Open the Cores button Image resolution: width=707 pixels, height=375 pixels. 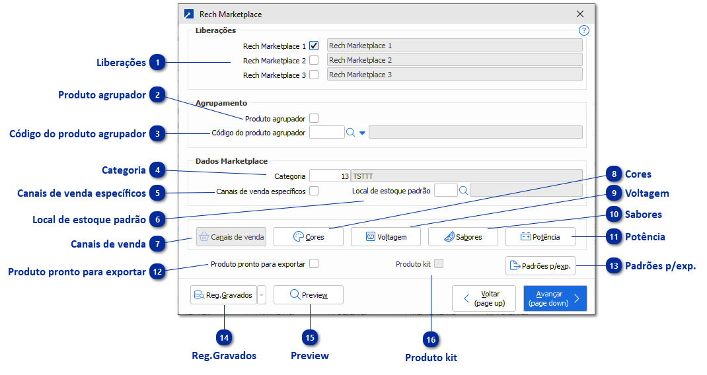tap(309, 236)
